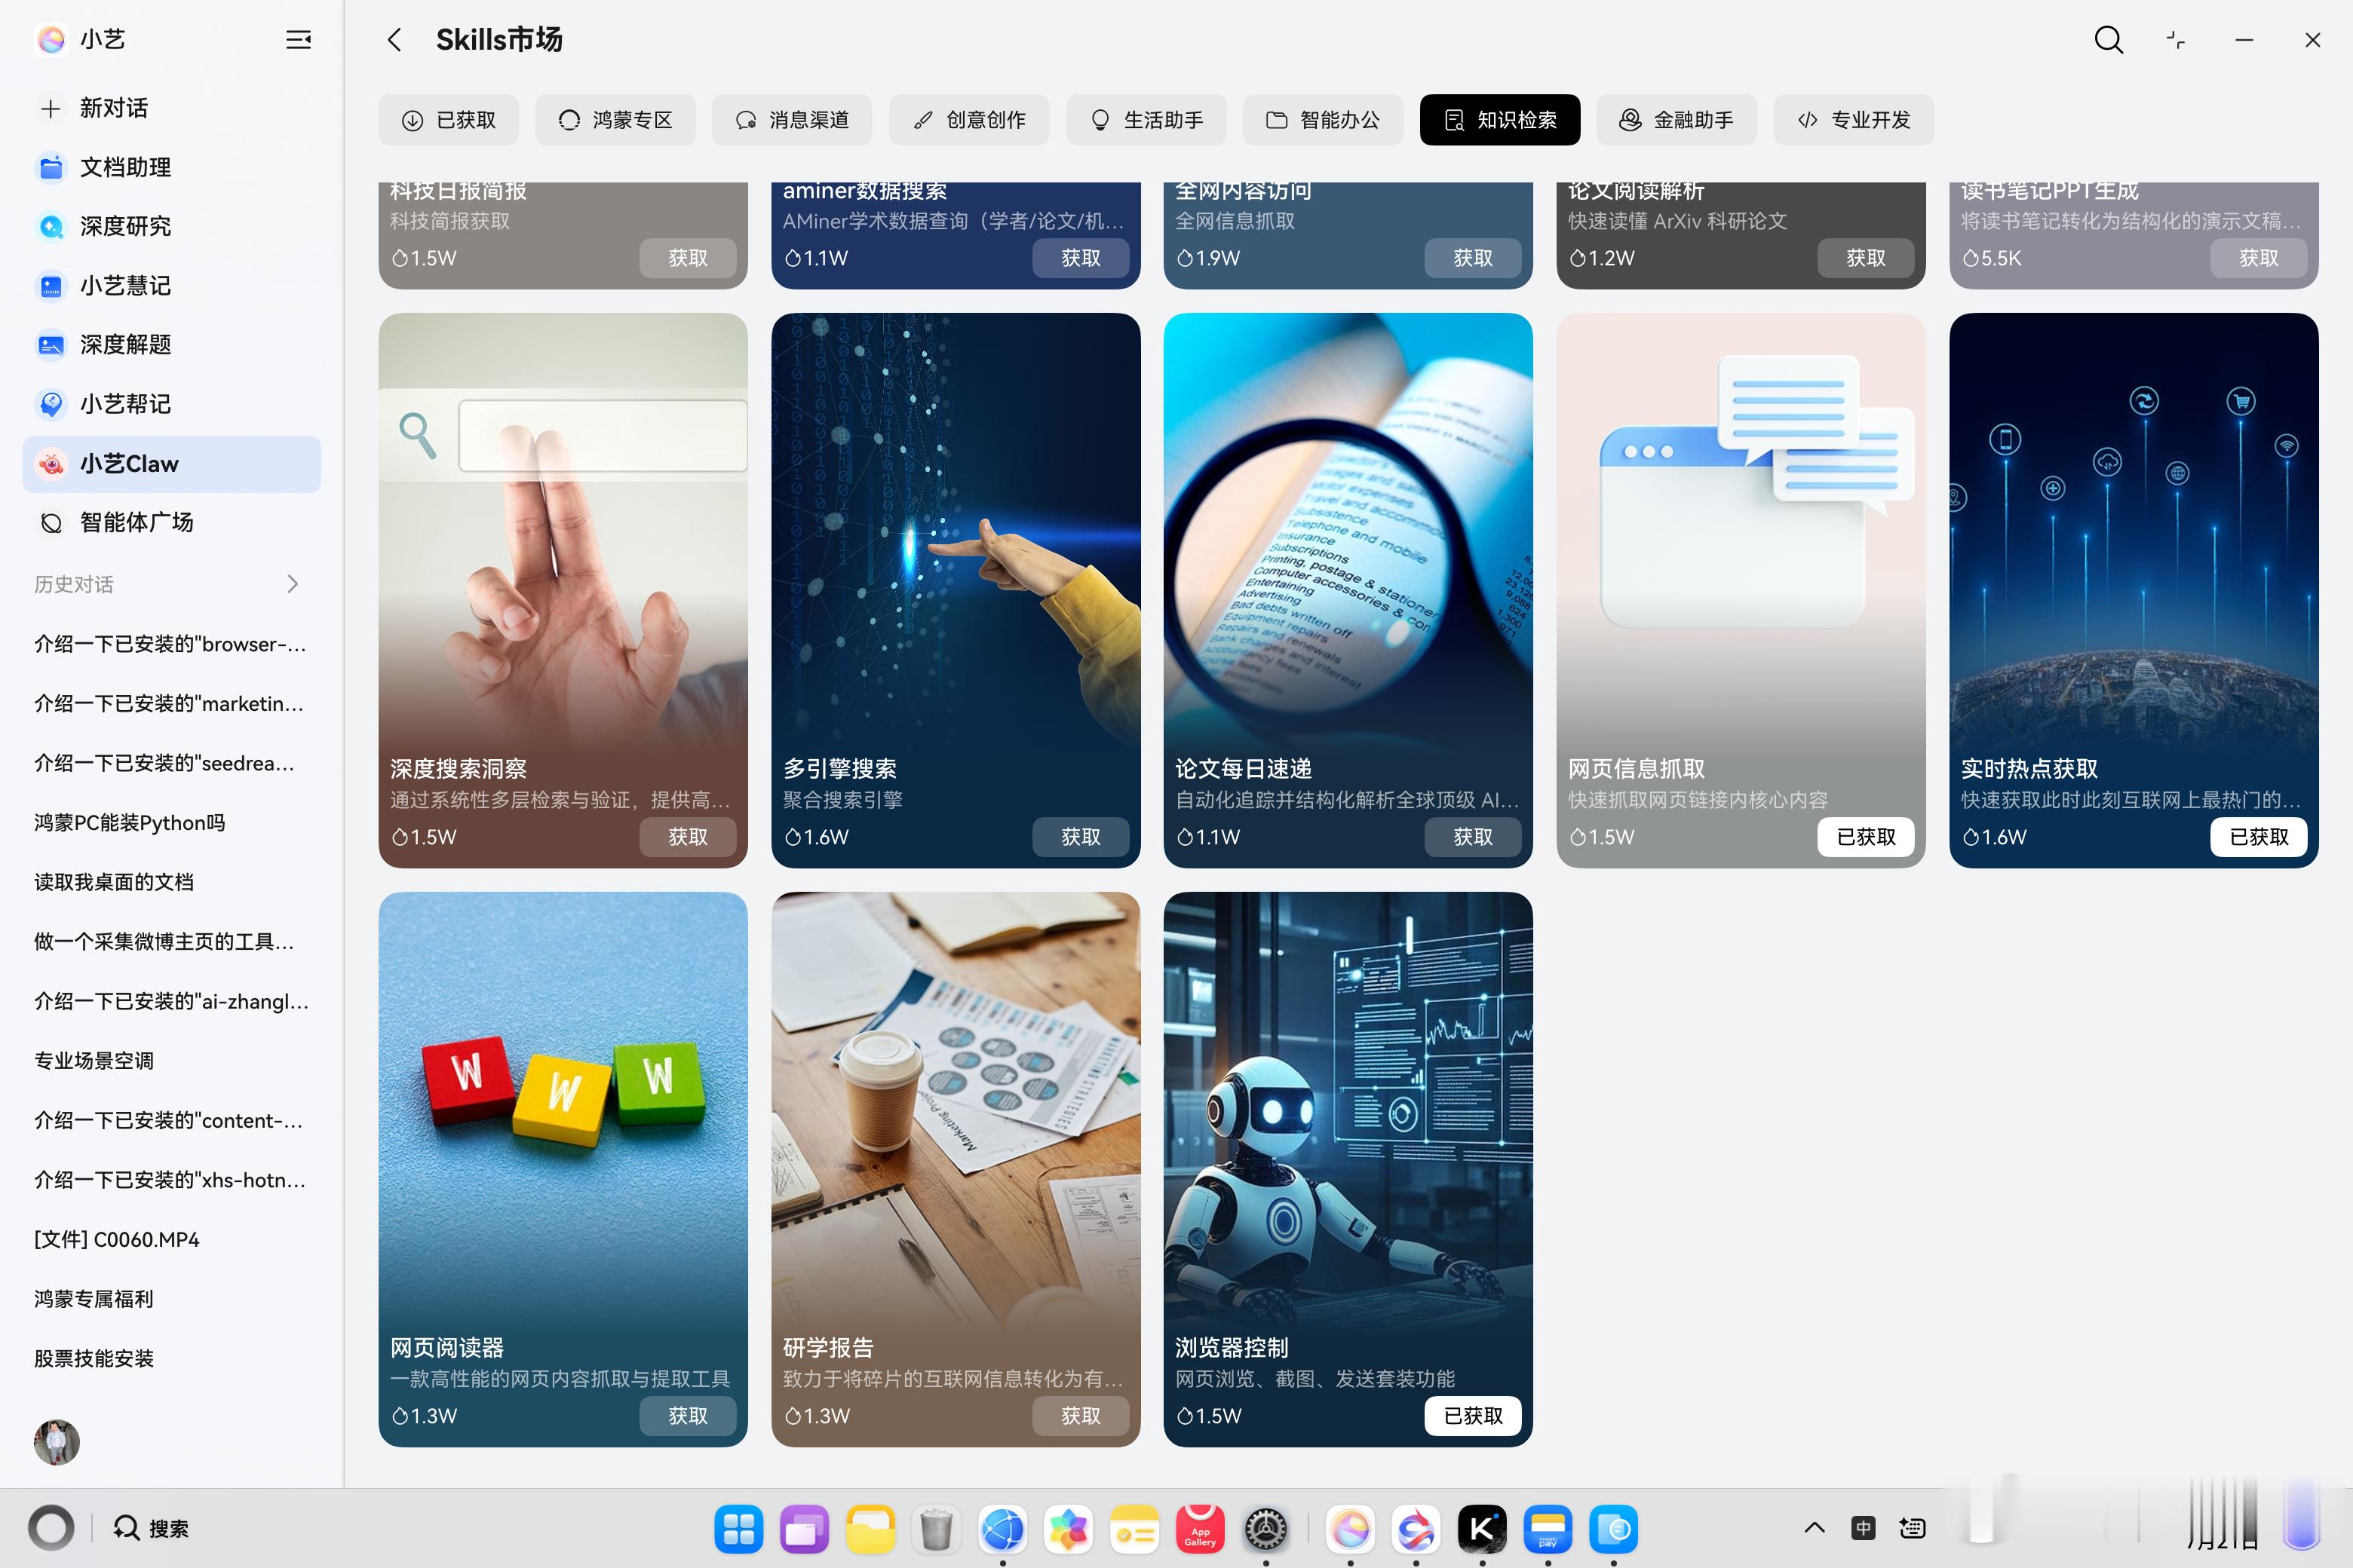
Task: Open the settings gear in dock
Action: [1265, 1528]
